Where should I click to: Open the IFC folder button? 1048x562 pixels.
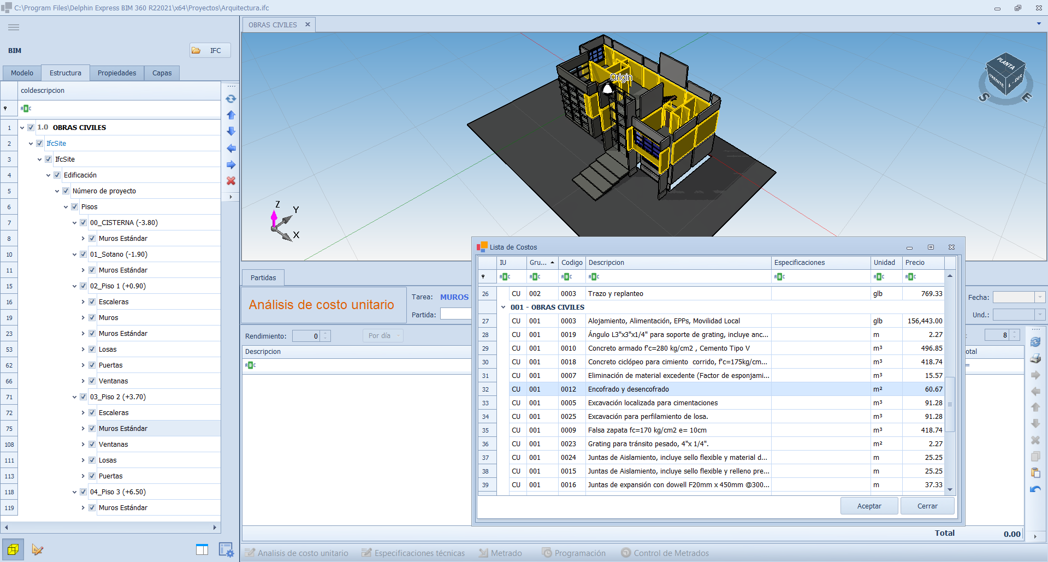click(x=210, y=51)
